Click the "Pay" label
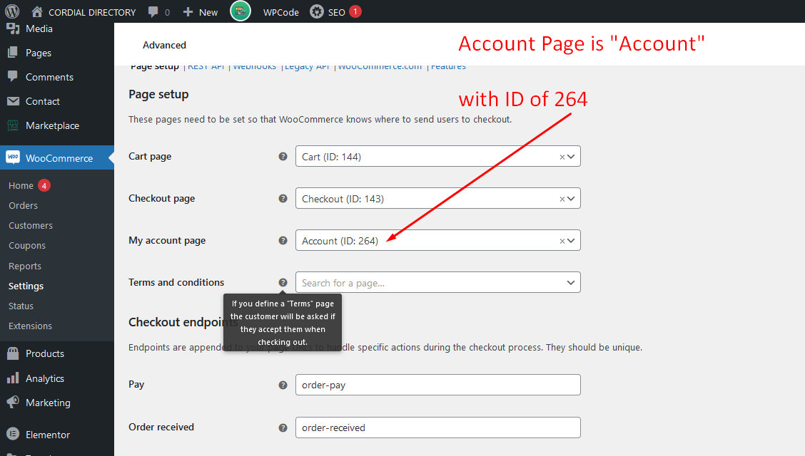The width and height of the screenshot is (805, 456). tap(136, 384)
